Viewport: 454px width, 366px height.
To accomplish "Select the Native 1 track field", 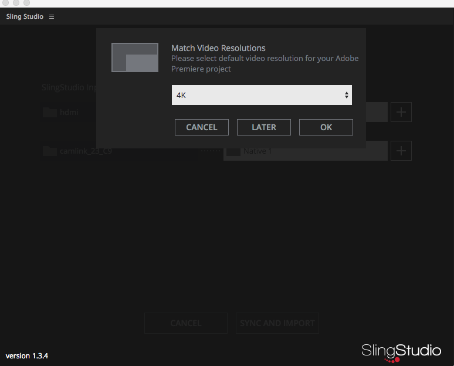I will [306, 151].
